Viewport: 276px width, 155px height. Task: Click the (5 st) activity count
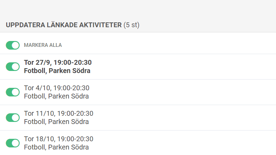click(x=131, y=25)
